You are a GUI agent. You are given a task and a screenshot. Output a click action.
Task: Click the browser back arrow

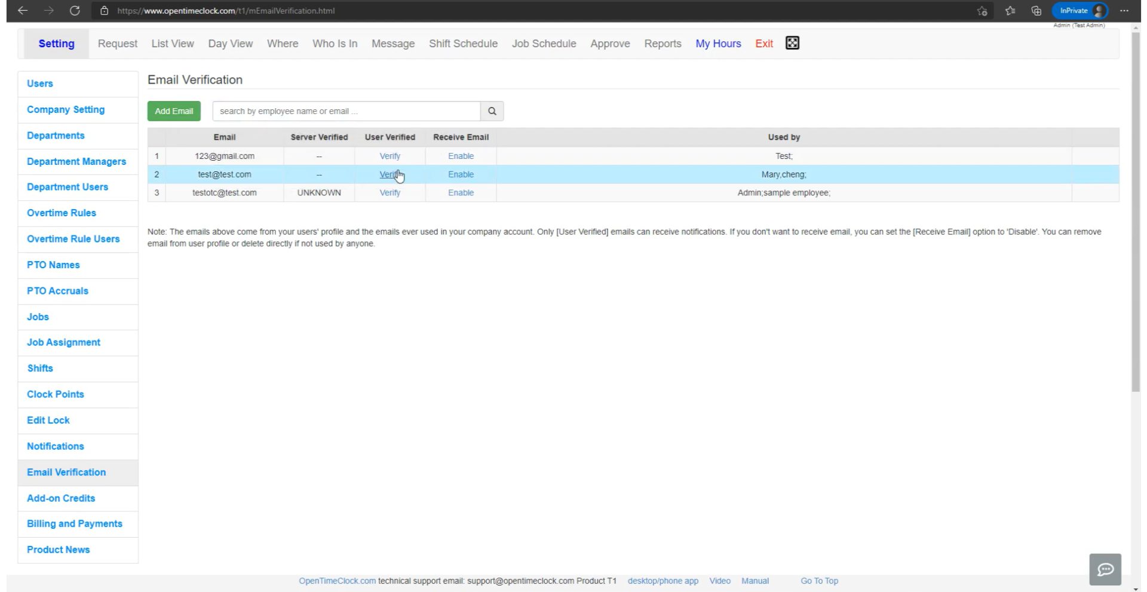click(x=23, y=10)
